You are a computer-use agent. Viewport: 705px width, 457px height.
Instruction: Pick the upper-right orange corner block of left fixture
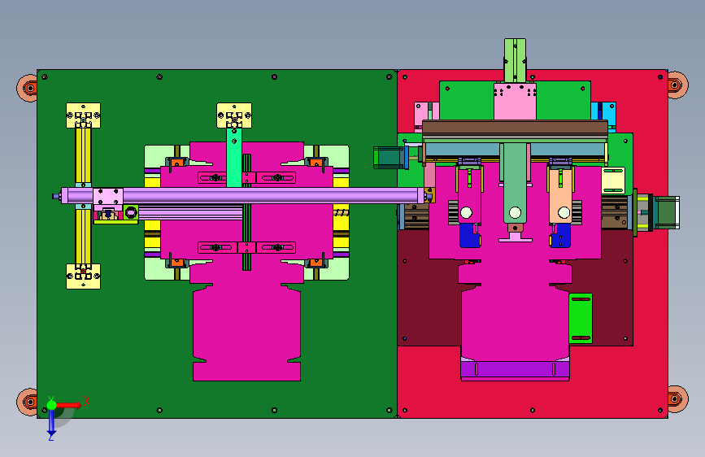pos(316,163)
